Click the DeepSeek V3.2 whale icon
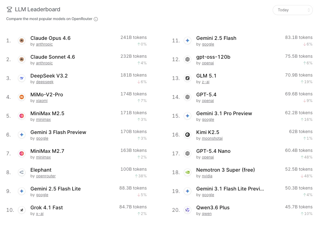The width and height of the screenshot is (321, 225). (22, 78)
